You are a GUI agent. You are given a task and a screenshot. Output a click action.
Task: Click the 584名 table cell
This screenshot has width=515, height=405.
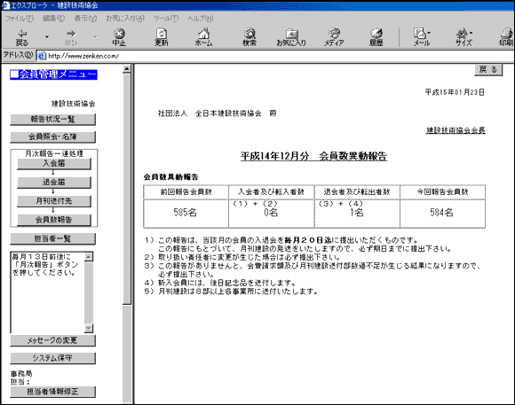click(442, 214)
